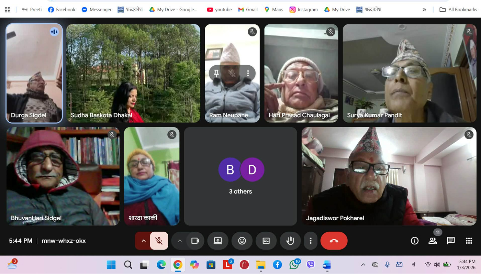Open the Share screen present option

(x=218, y=241)
